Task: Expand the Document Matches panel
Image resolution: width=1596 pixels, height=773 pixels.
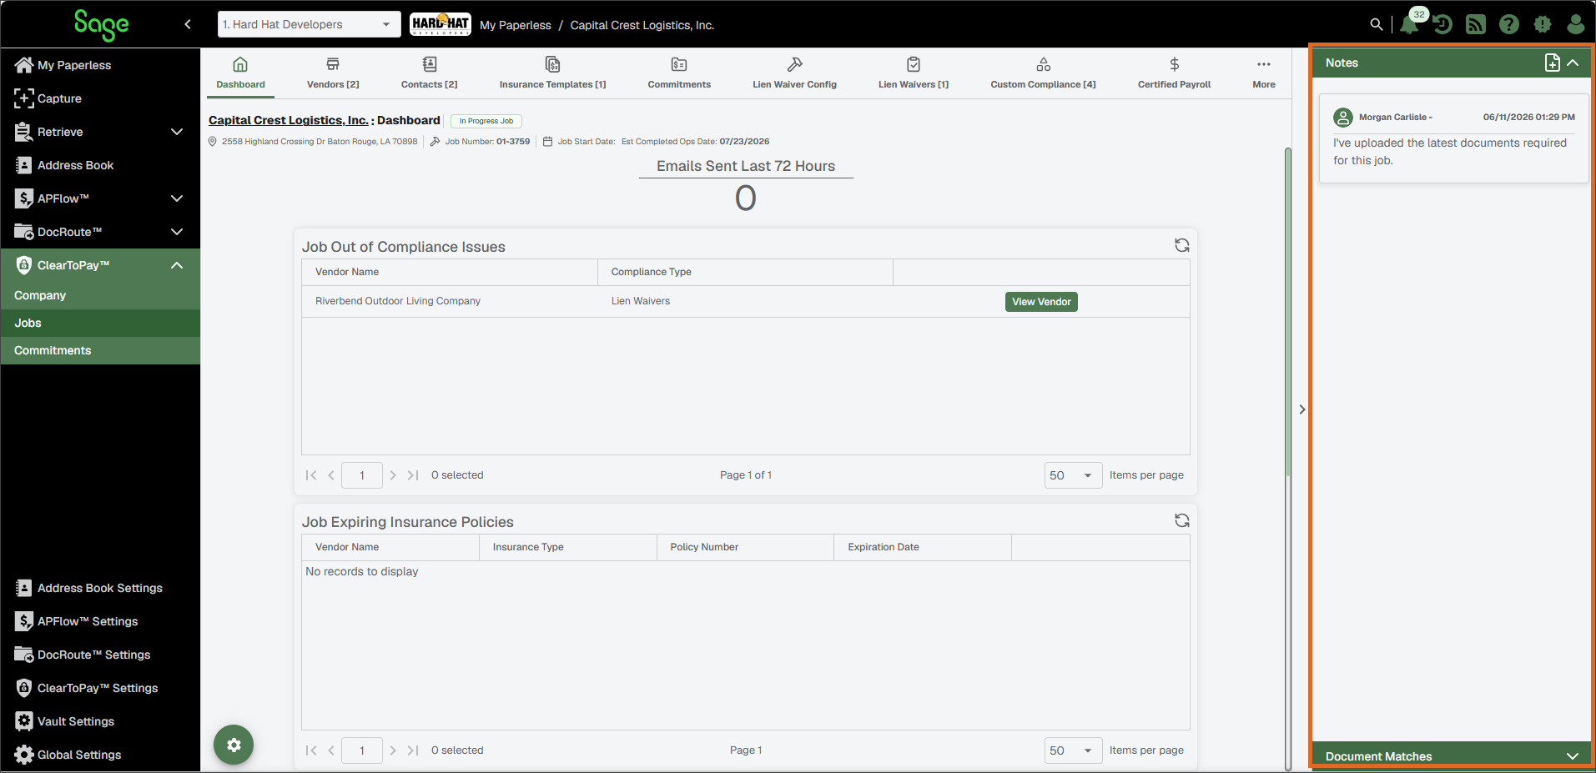Action: click(1573, 756)
